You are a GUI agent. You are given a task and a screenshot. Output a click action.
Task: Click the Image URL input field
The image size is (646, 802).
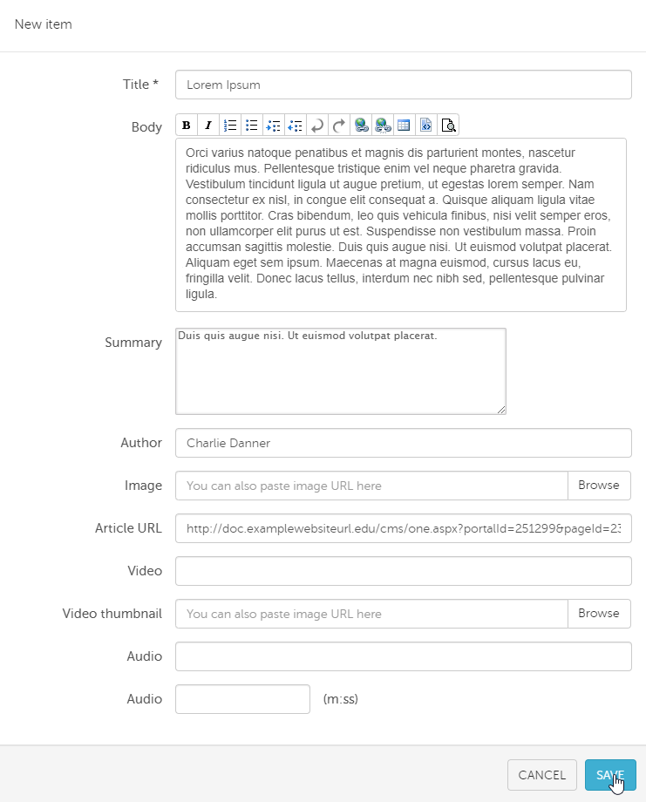372,486
